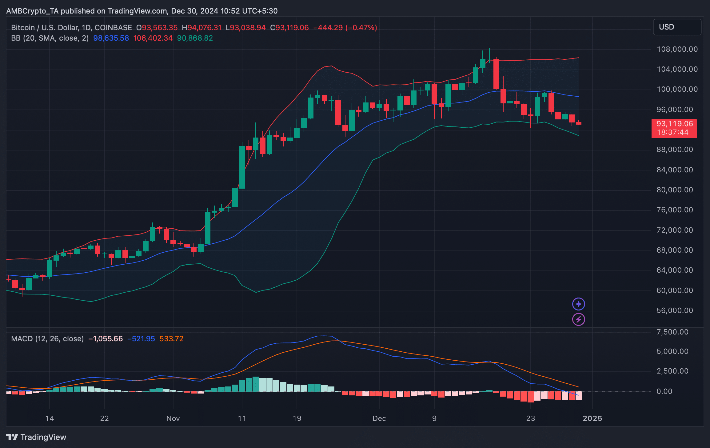The height and width of the screenshot is (448, 710).
Task: Click the 88,000.00 price axis label
Action: coord(675,150)
